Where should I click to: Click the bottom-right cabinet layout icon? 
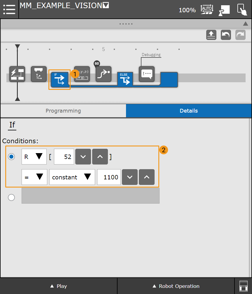[243, 286]
